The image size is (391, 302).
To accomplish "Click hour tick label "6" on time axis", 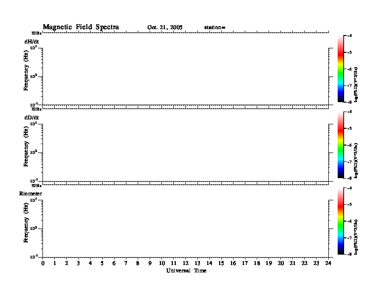I will pos(114,263).
